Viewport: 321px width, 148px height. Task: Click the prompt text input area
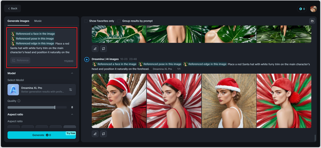point(42,48)
